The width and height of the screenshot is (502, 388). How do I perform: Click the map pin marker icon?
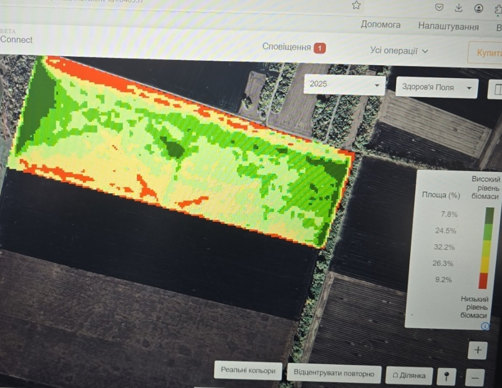point(446,377)
